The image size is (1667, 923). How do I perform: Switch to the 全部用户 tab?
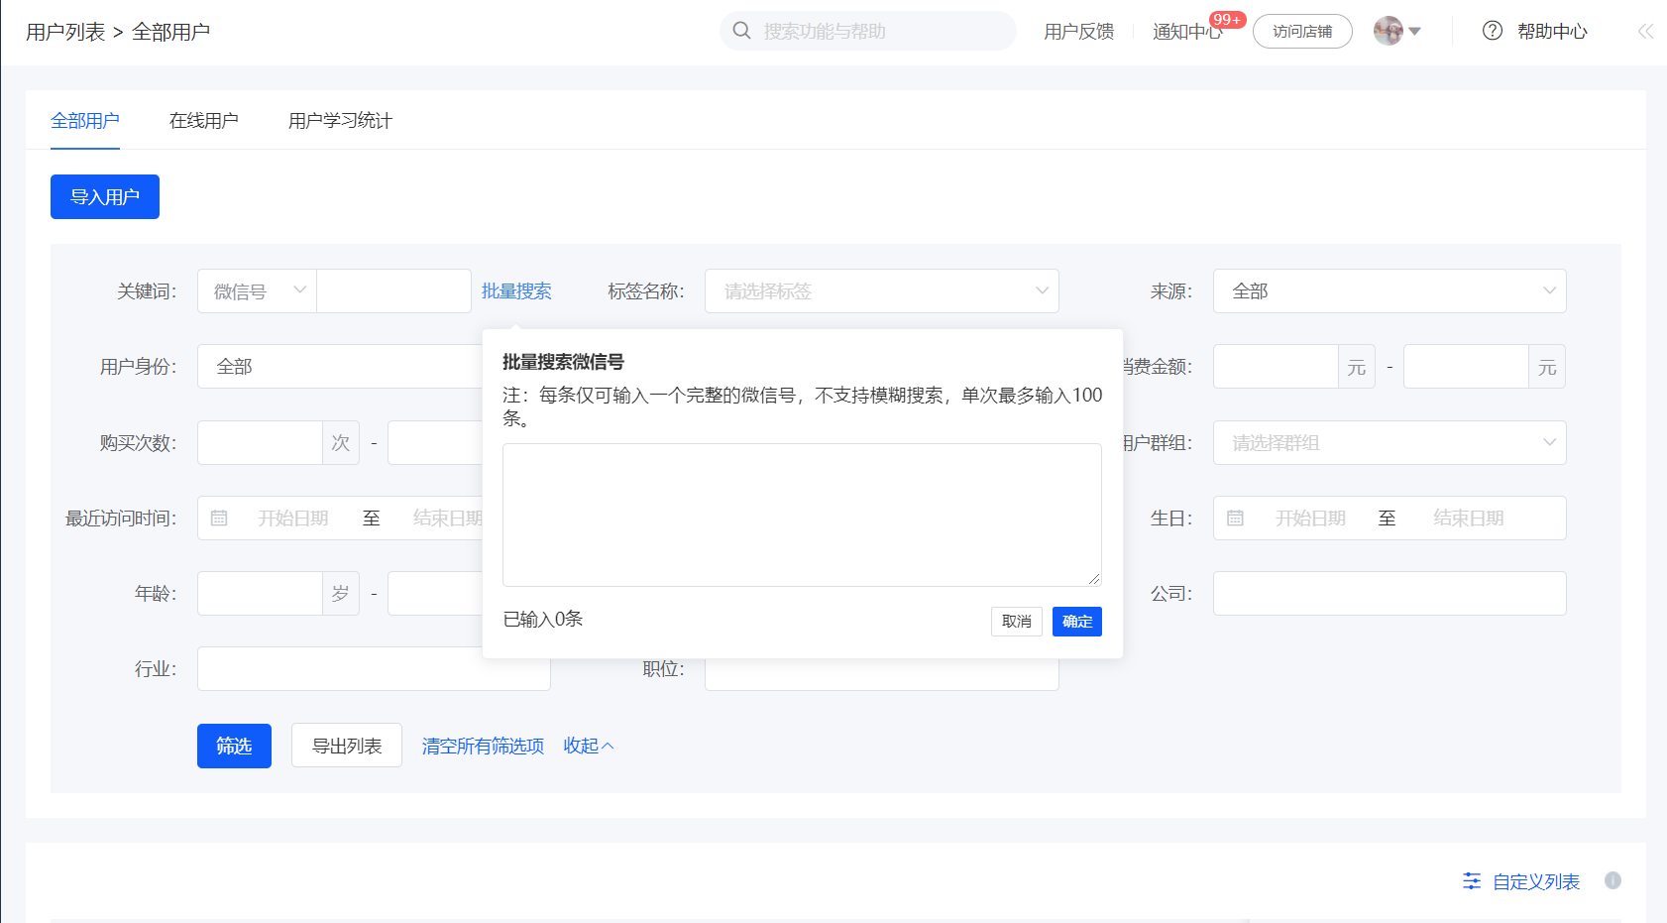click(85, 121)
